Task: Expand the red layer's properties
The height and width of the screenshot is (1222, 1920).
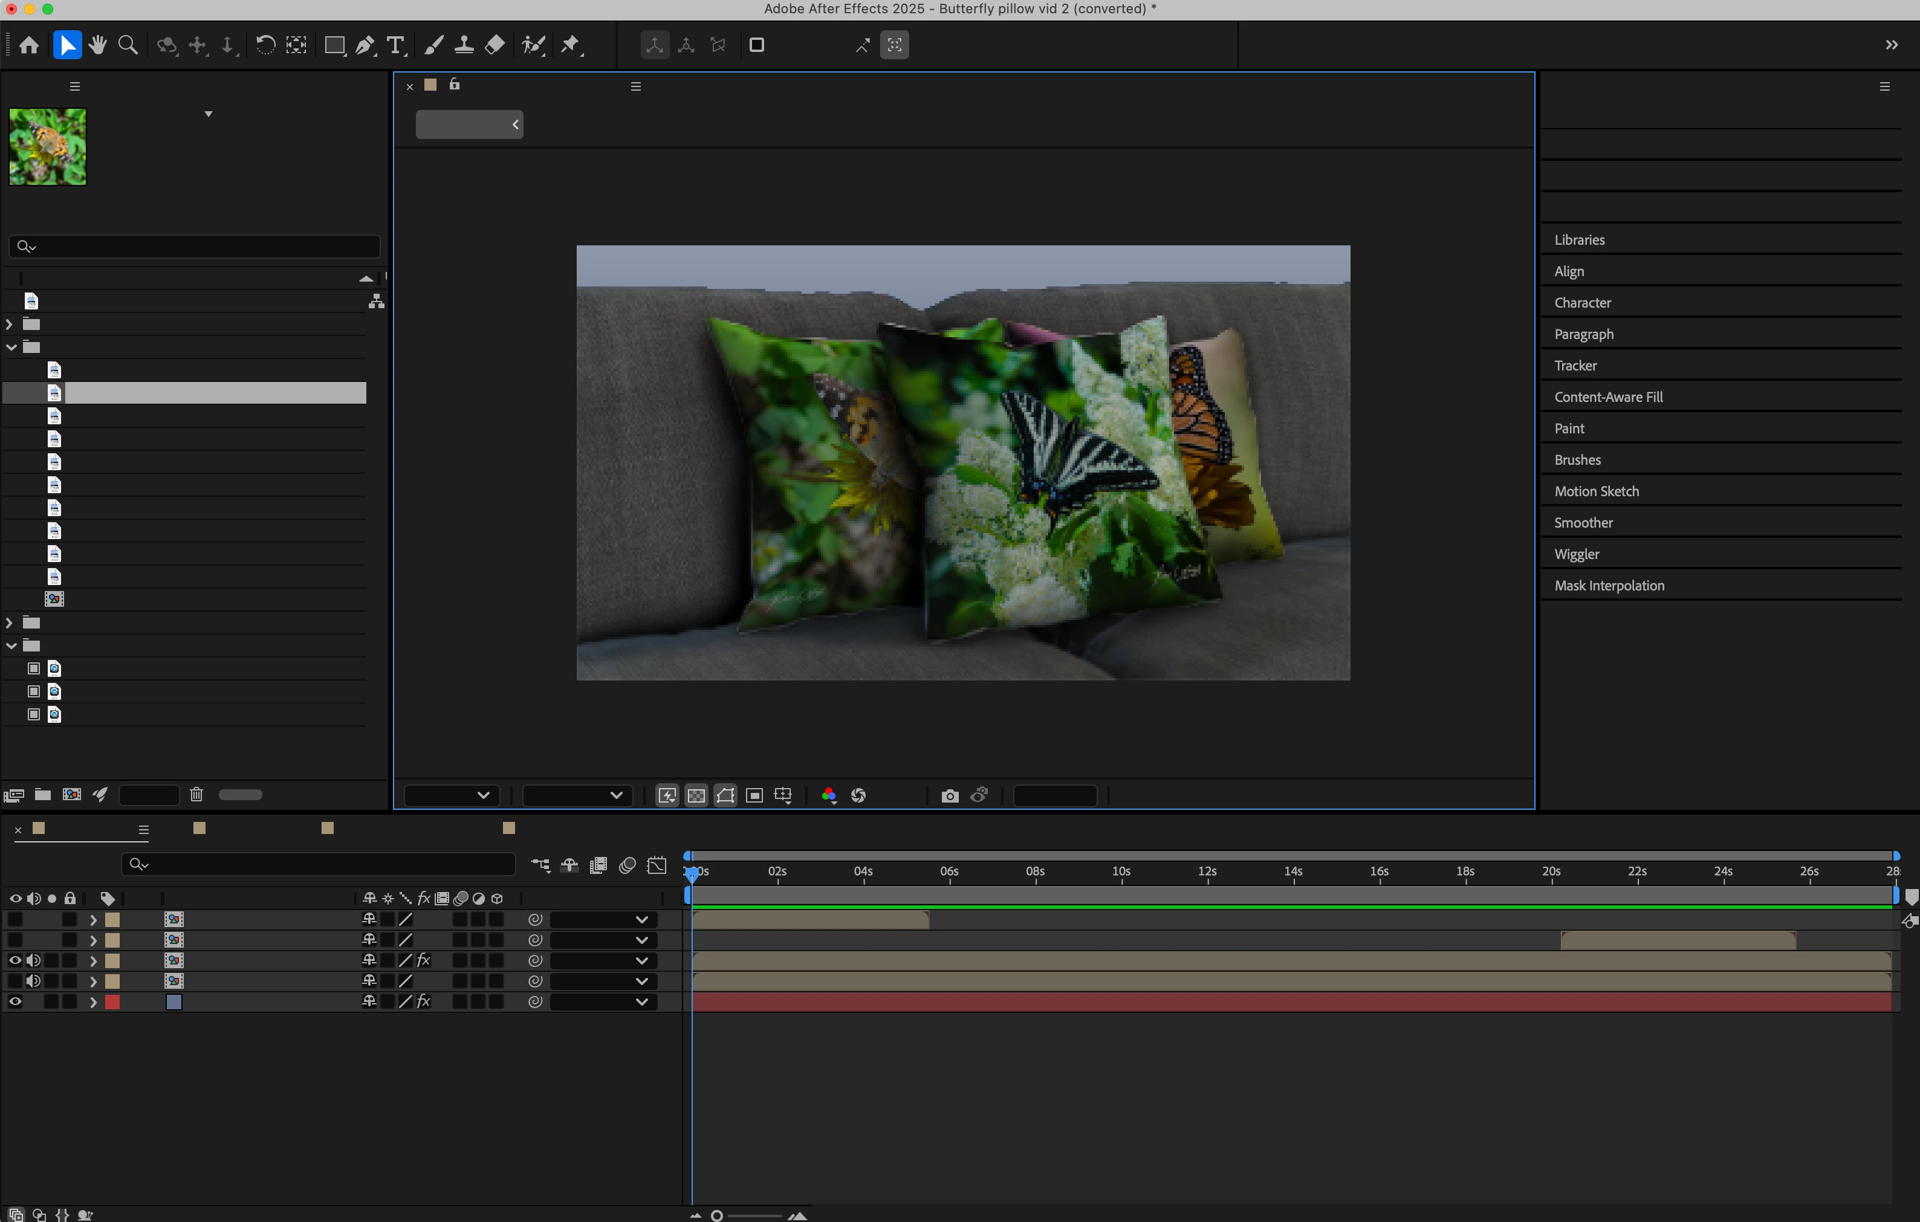Action: 93,1003
